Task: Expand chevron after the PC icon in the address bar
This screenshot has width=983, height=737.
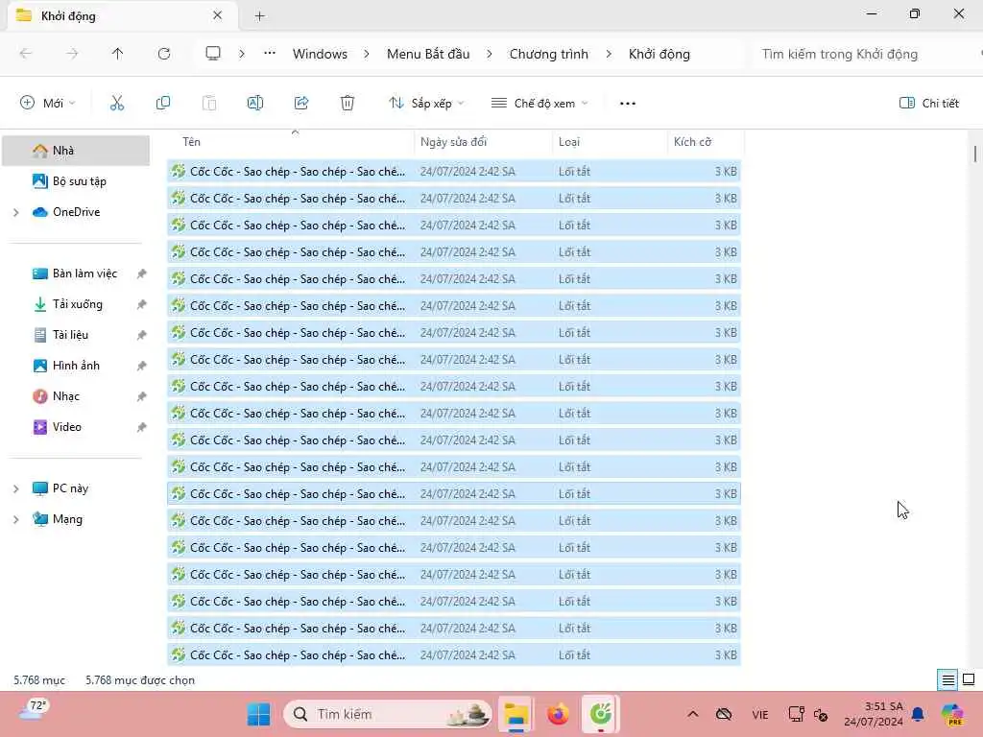Action: tap(241, 54)
